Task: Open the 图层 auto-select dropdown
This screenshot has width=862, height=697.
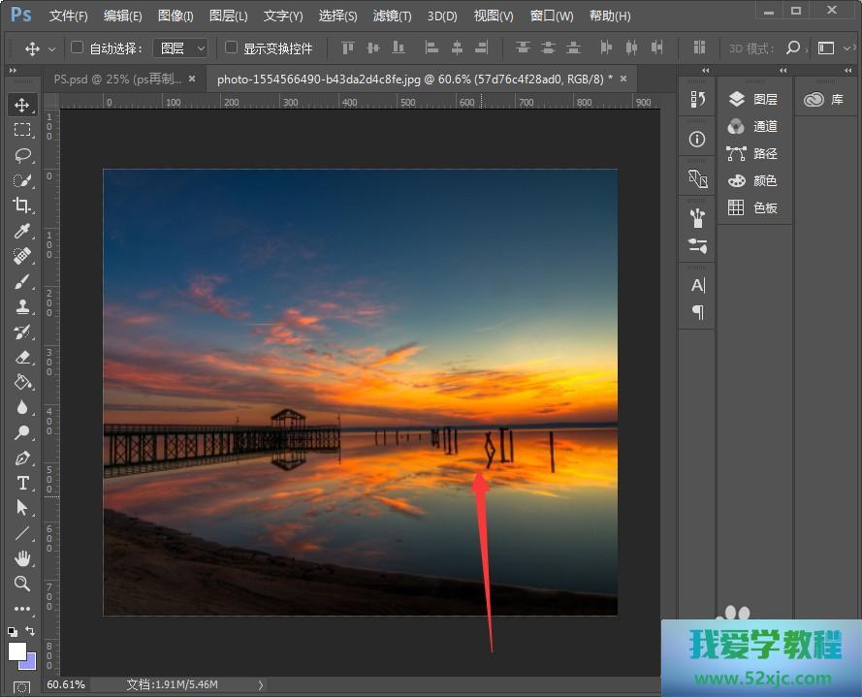Action: tap(182, 48)
